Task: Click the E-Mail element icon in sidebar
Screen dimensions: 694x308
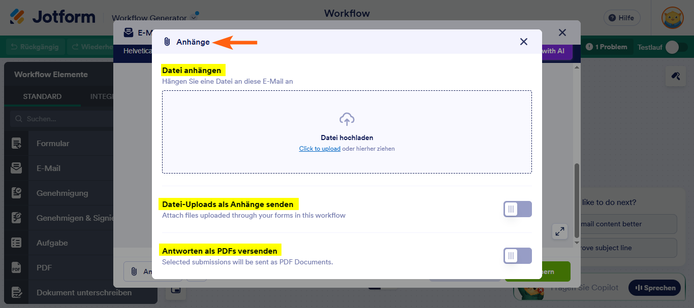Action: click(x=16, y=168)
